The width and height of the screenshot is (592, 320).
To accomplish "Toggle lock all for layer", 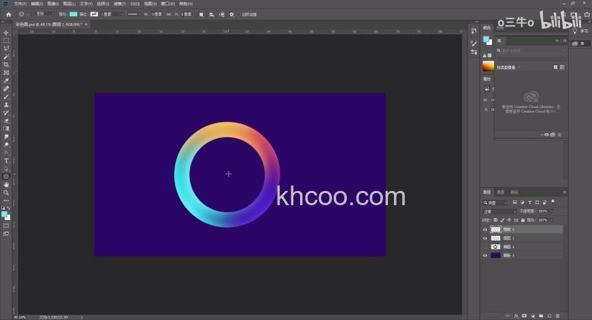I will coord(523,220).
